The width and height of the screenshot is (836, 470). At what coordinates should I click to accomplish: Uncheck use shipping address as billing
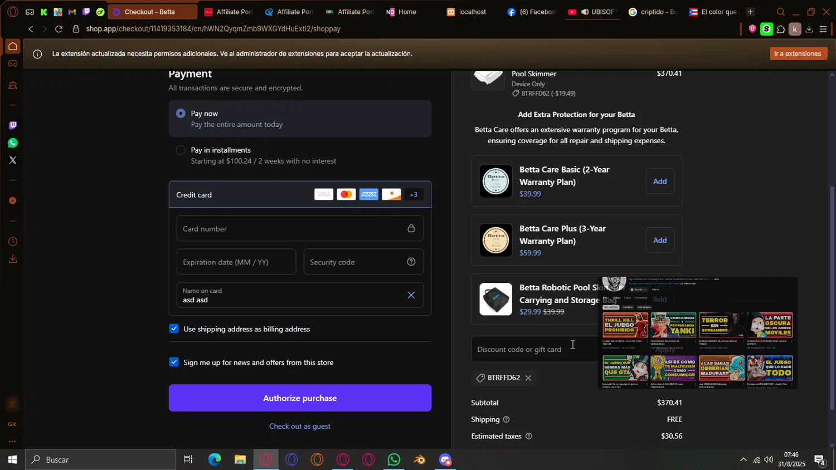coord(174,329)
